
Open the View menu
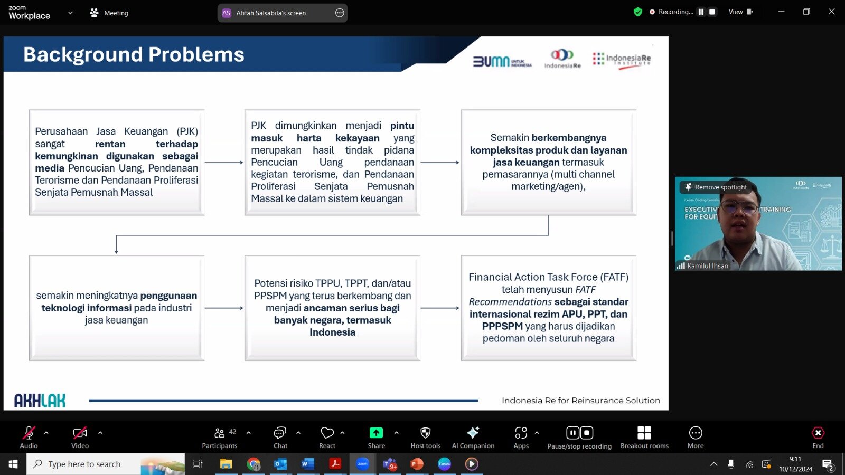740,12
